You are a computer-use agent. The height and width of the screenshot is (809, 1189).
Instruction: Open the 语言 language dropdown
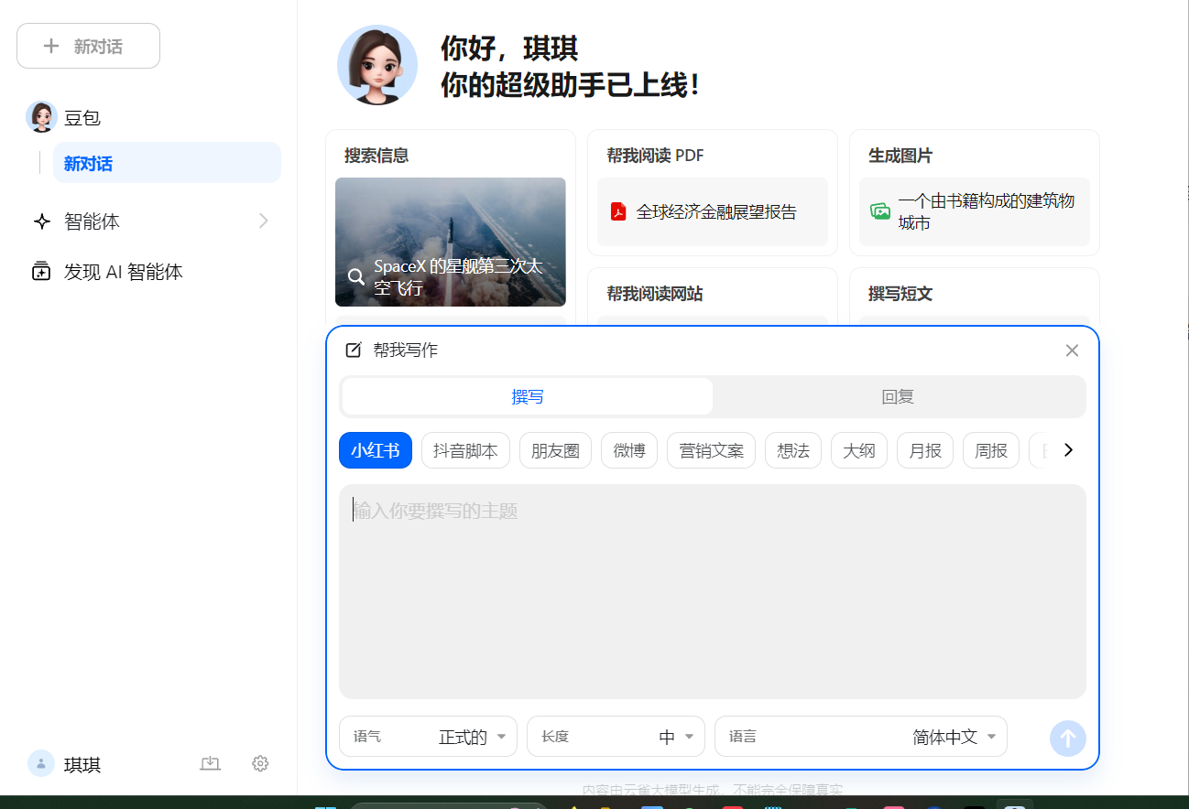[x=861, y=737]
